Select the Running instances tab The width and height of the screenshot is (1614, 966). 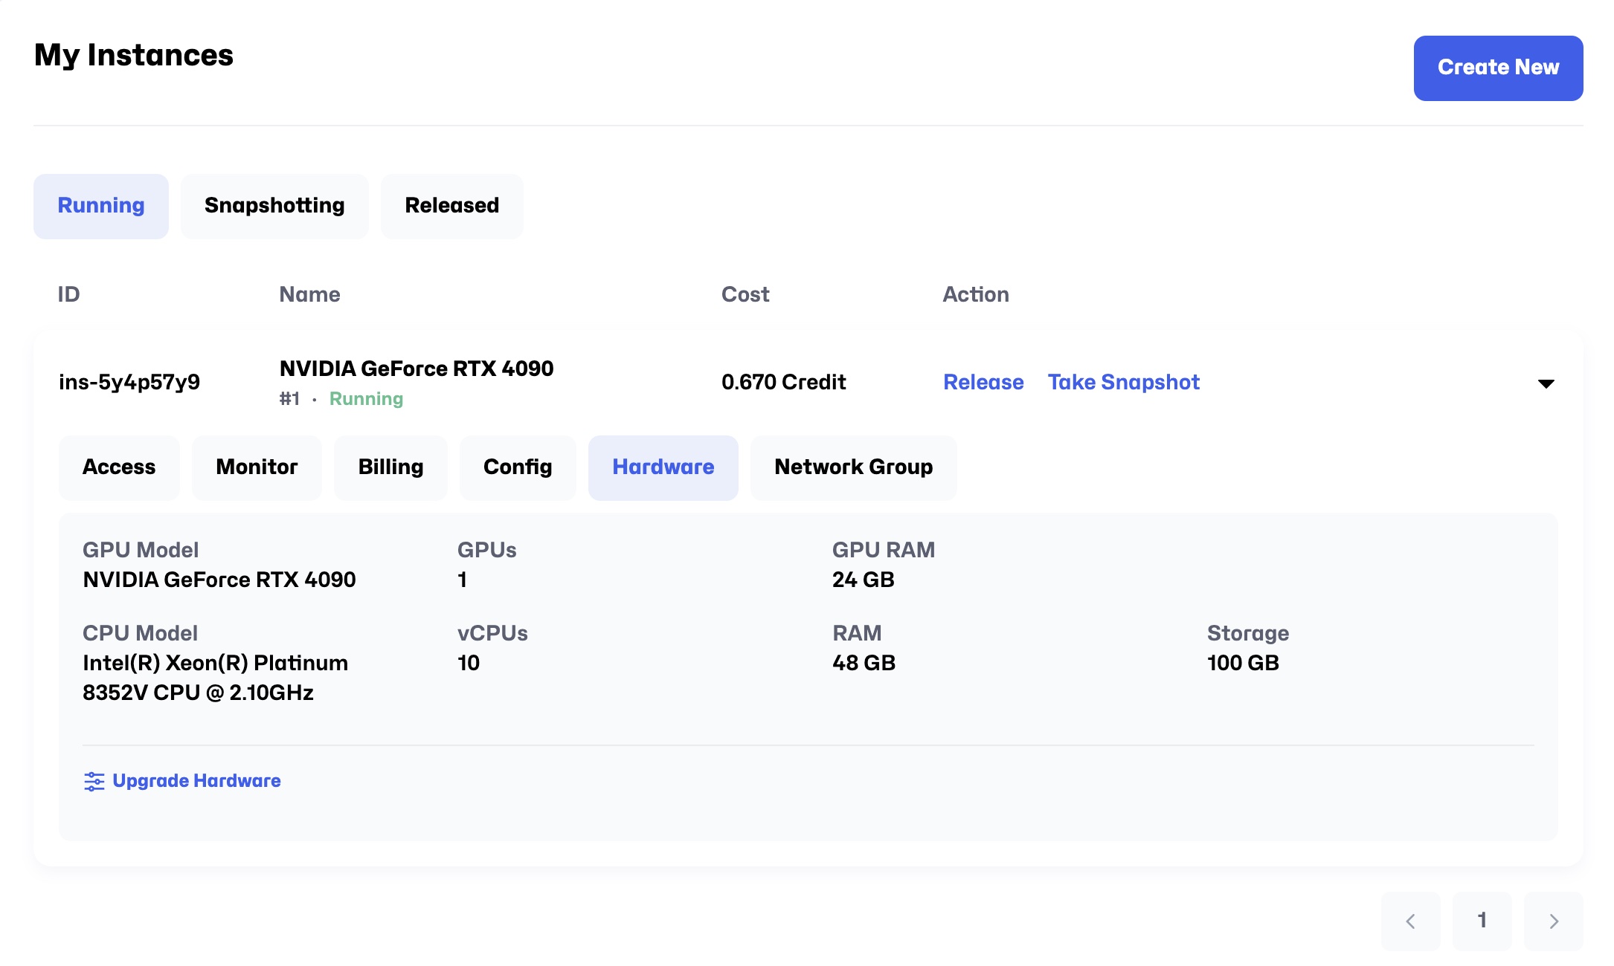pos(101,206)
